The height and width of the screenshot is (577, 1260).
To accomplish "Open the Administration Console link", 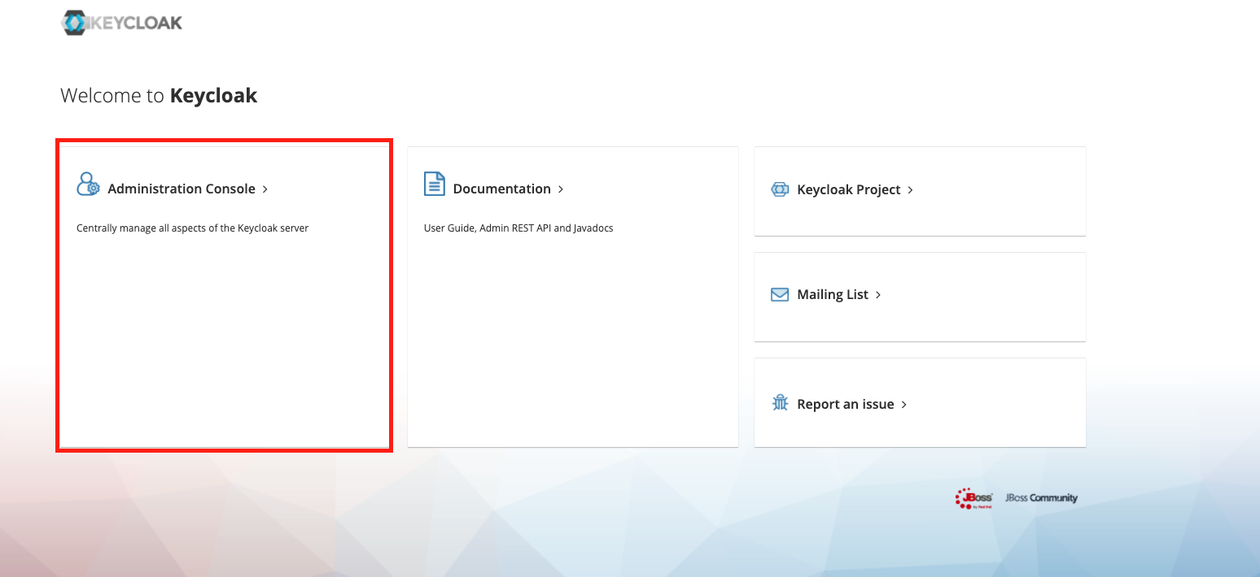I will [182, 189].
